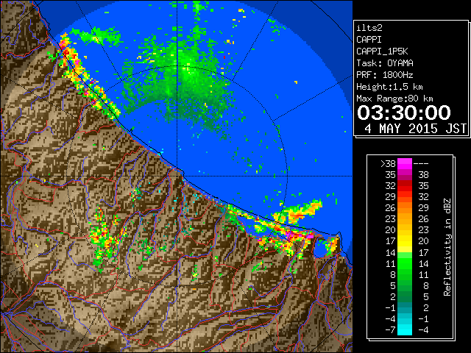
Task: Select the "PRF: 1800Hz" text
Action: point(384,75)
